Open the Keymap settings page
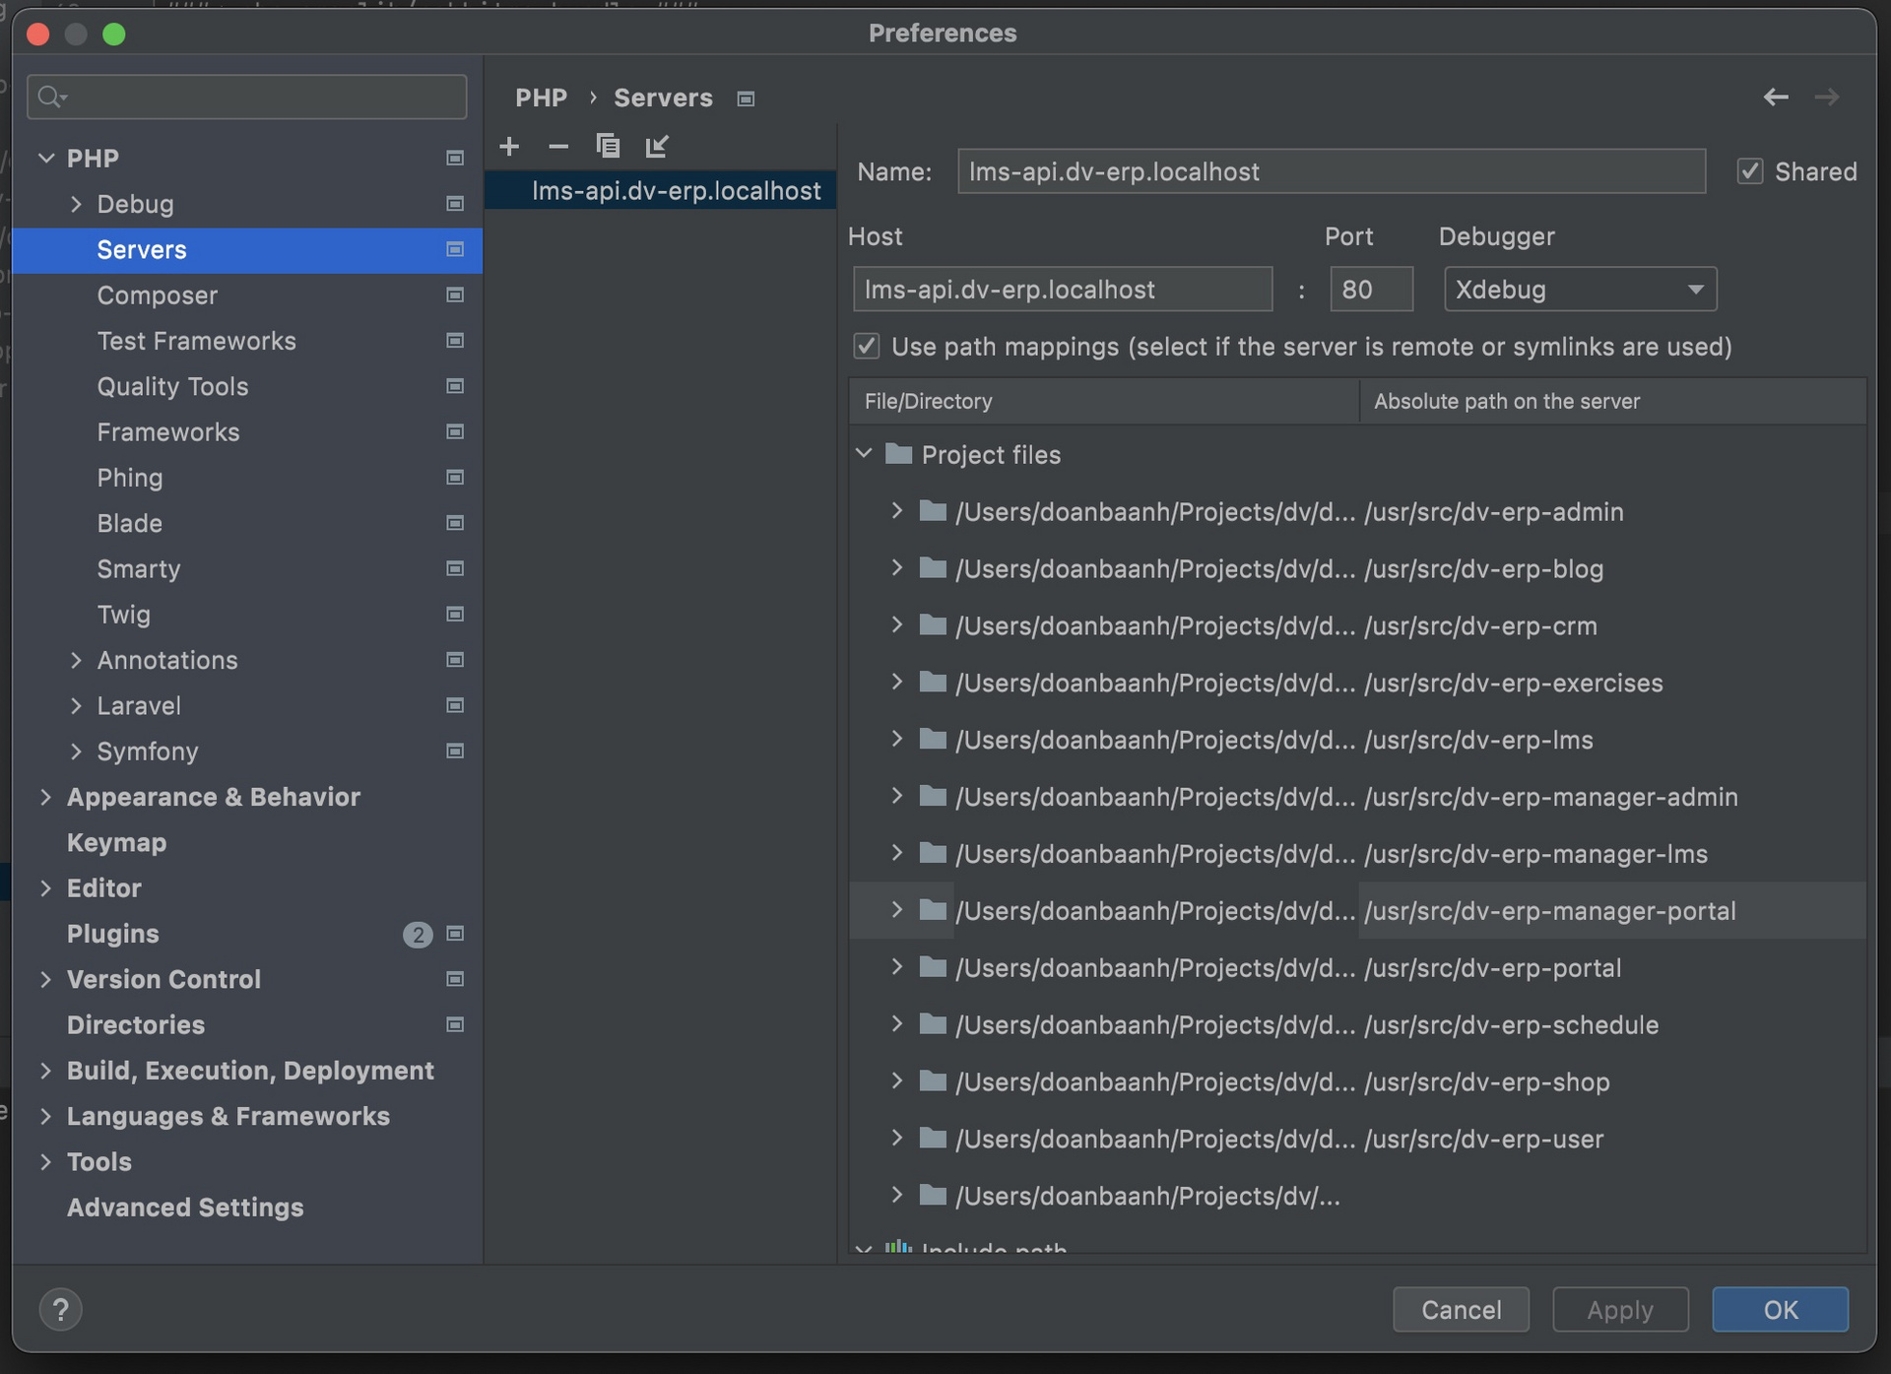 [x=116, y=843]
